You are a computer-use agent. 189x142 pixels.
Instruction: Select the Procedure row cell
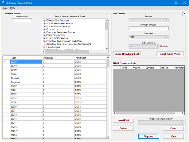pos(26,82)
